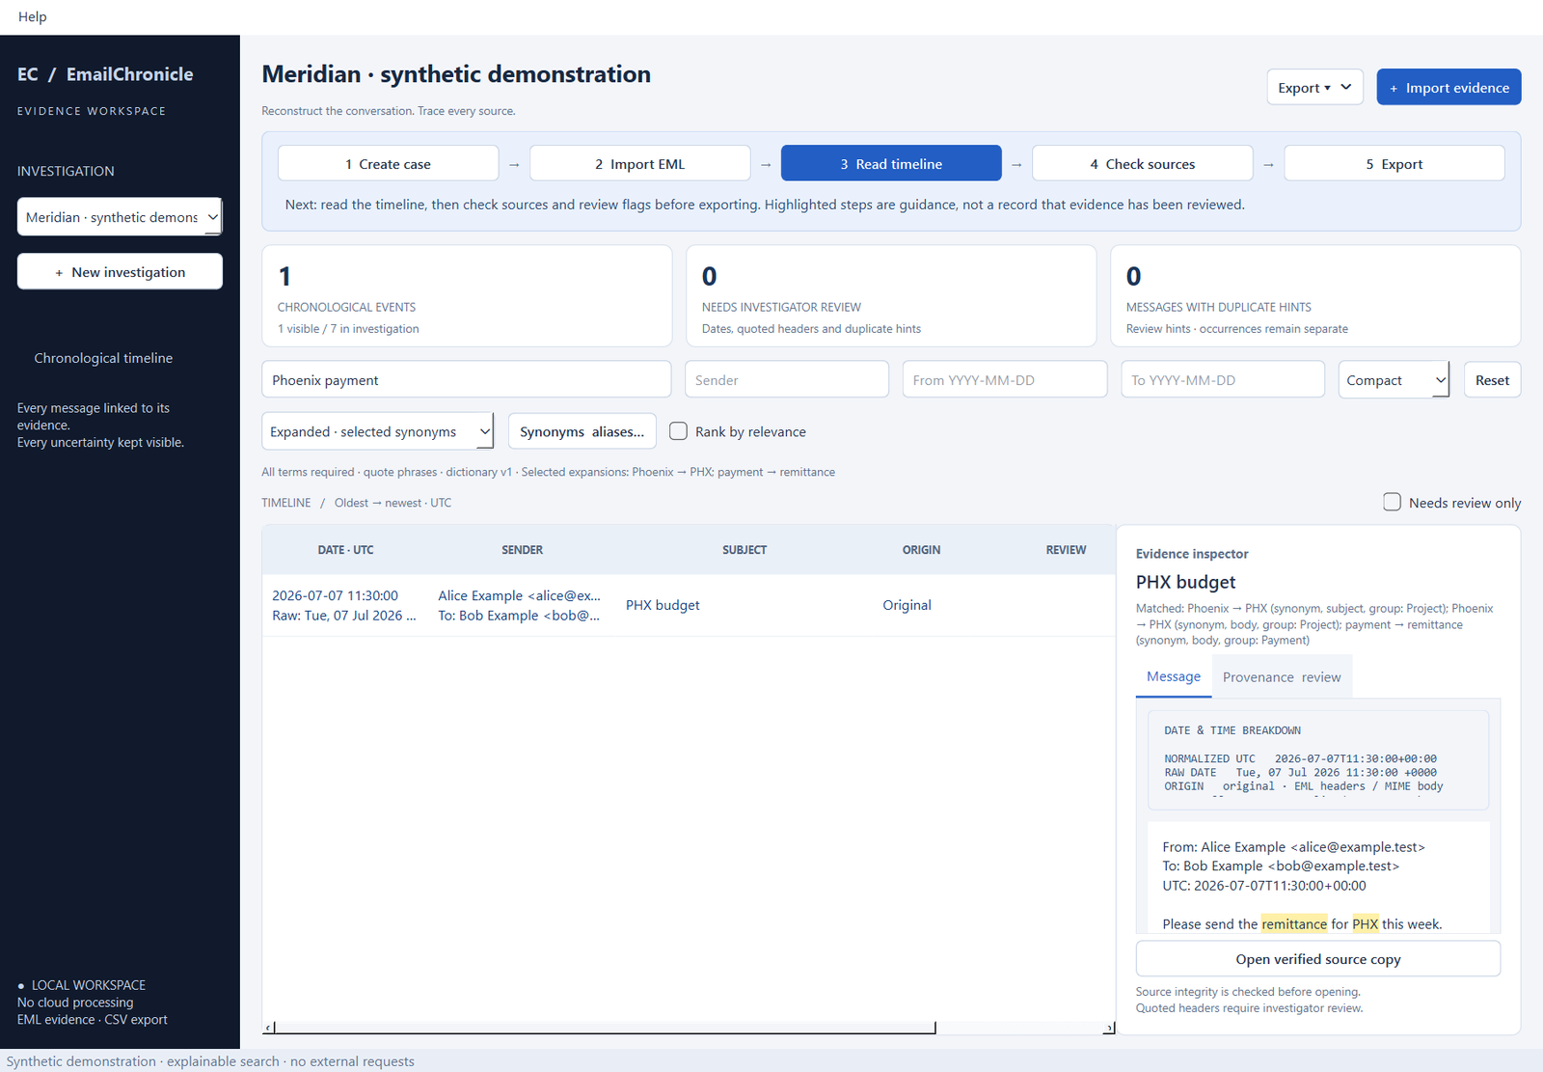Click the Chronological events stat card
1543x1072 pixels.
pyautogui.click(x=467, y=295)
